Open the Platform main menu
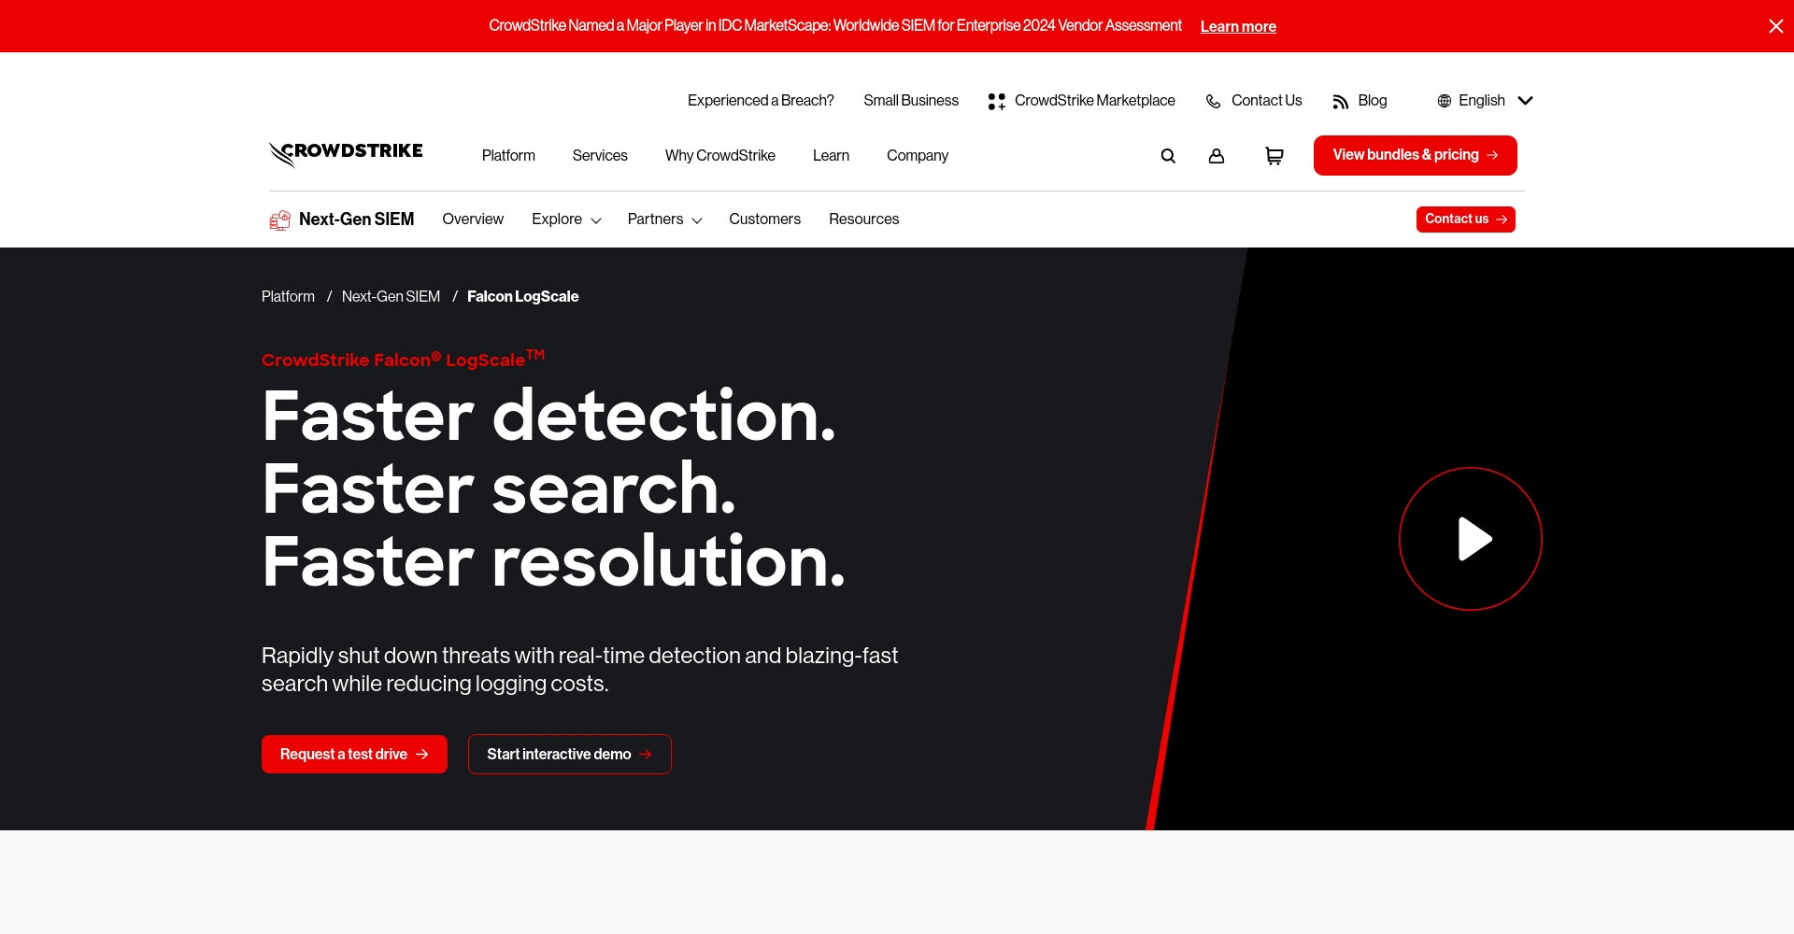 pyautogui.click(x=508, y=156)
